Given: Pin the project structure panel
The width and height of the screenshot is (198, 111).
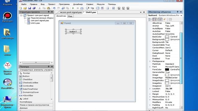Looking at the screenshot, I should point(49,12).
